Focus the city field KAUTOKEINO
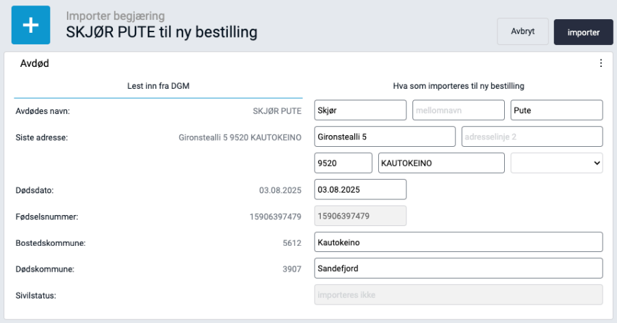The width and height of the screenshot is (617, 323). (x=441, y=163)
